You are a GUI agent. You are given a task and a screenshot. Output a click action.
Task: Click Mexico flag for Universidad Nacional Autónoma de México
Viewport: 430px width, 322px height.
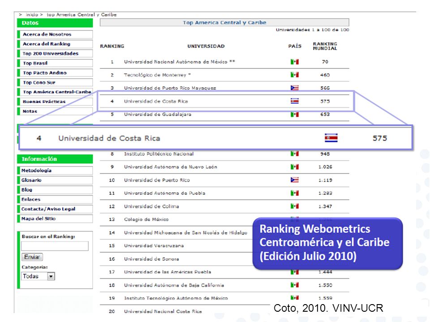(x=295, y=62)
